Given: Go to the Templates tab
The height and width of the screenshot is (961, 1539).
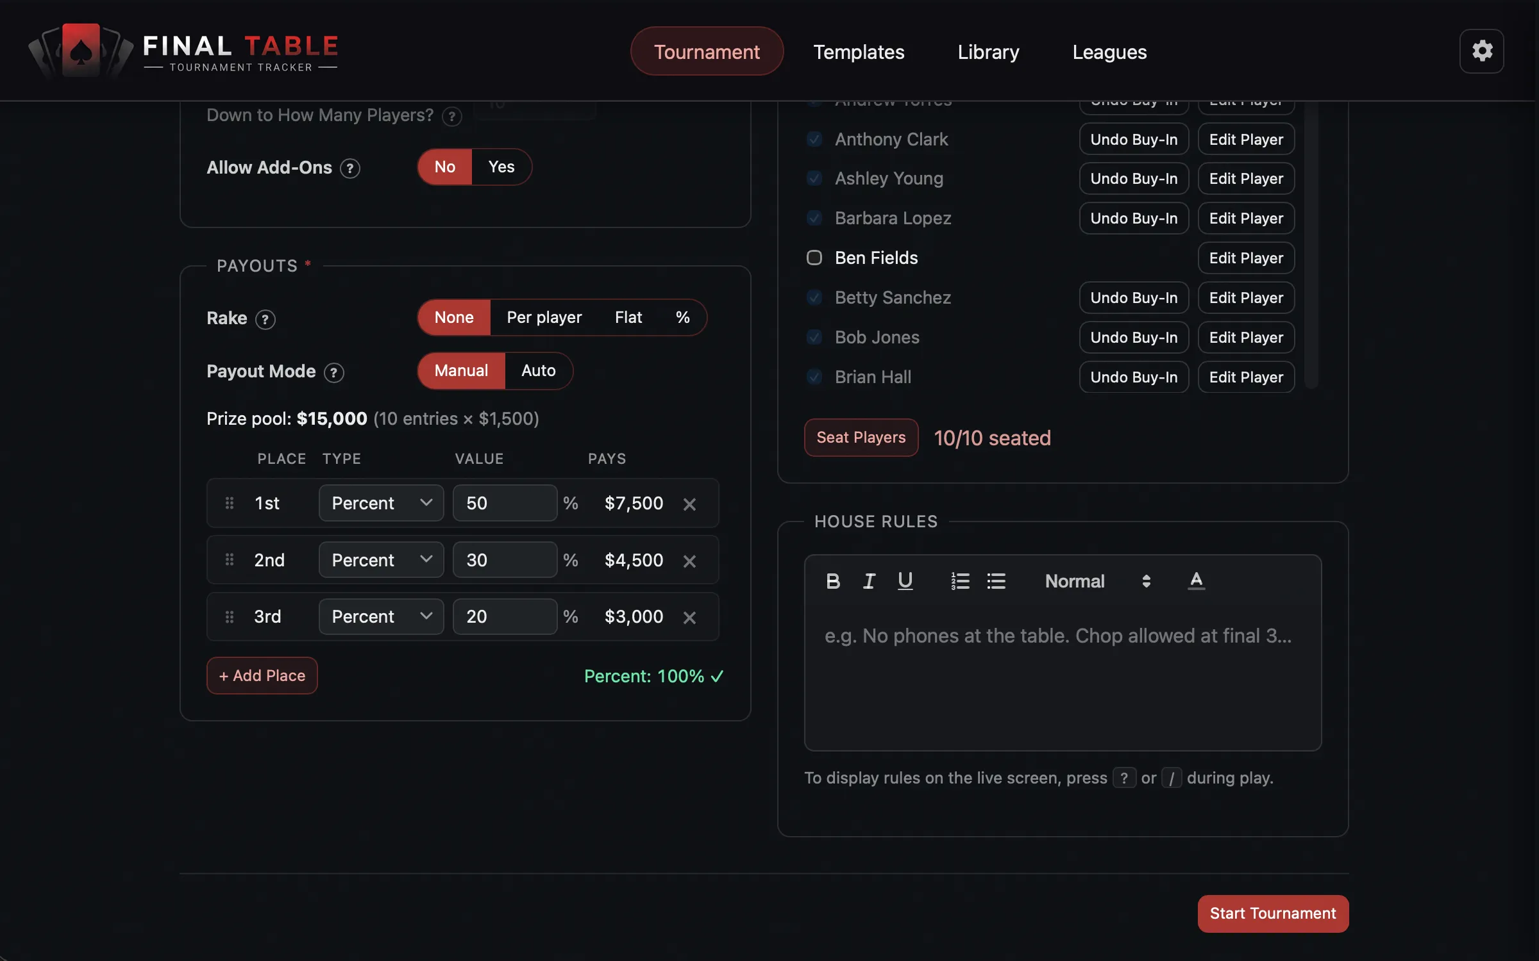Looking at the screenshot, I should click(x=859, y=51).
